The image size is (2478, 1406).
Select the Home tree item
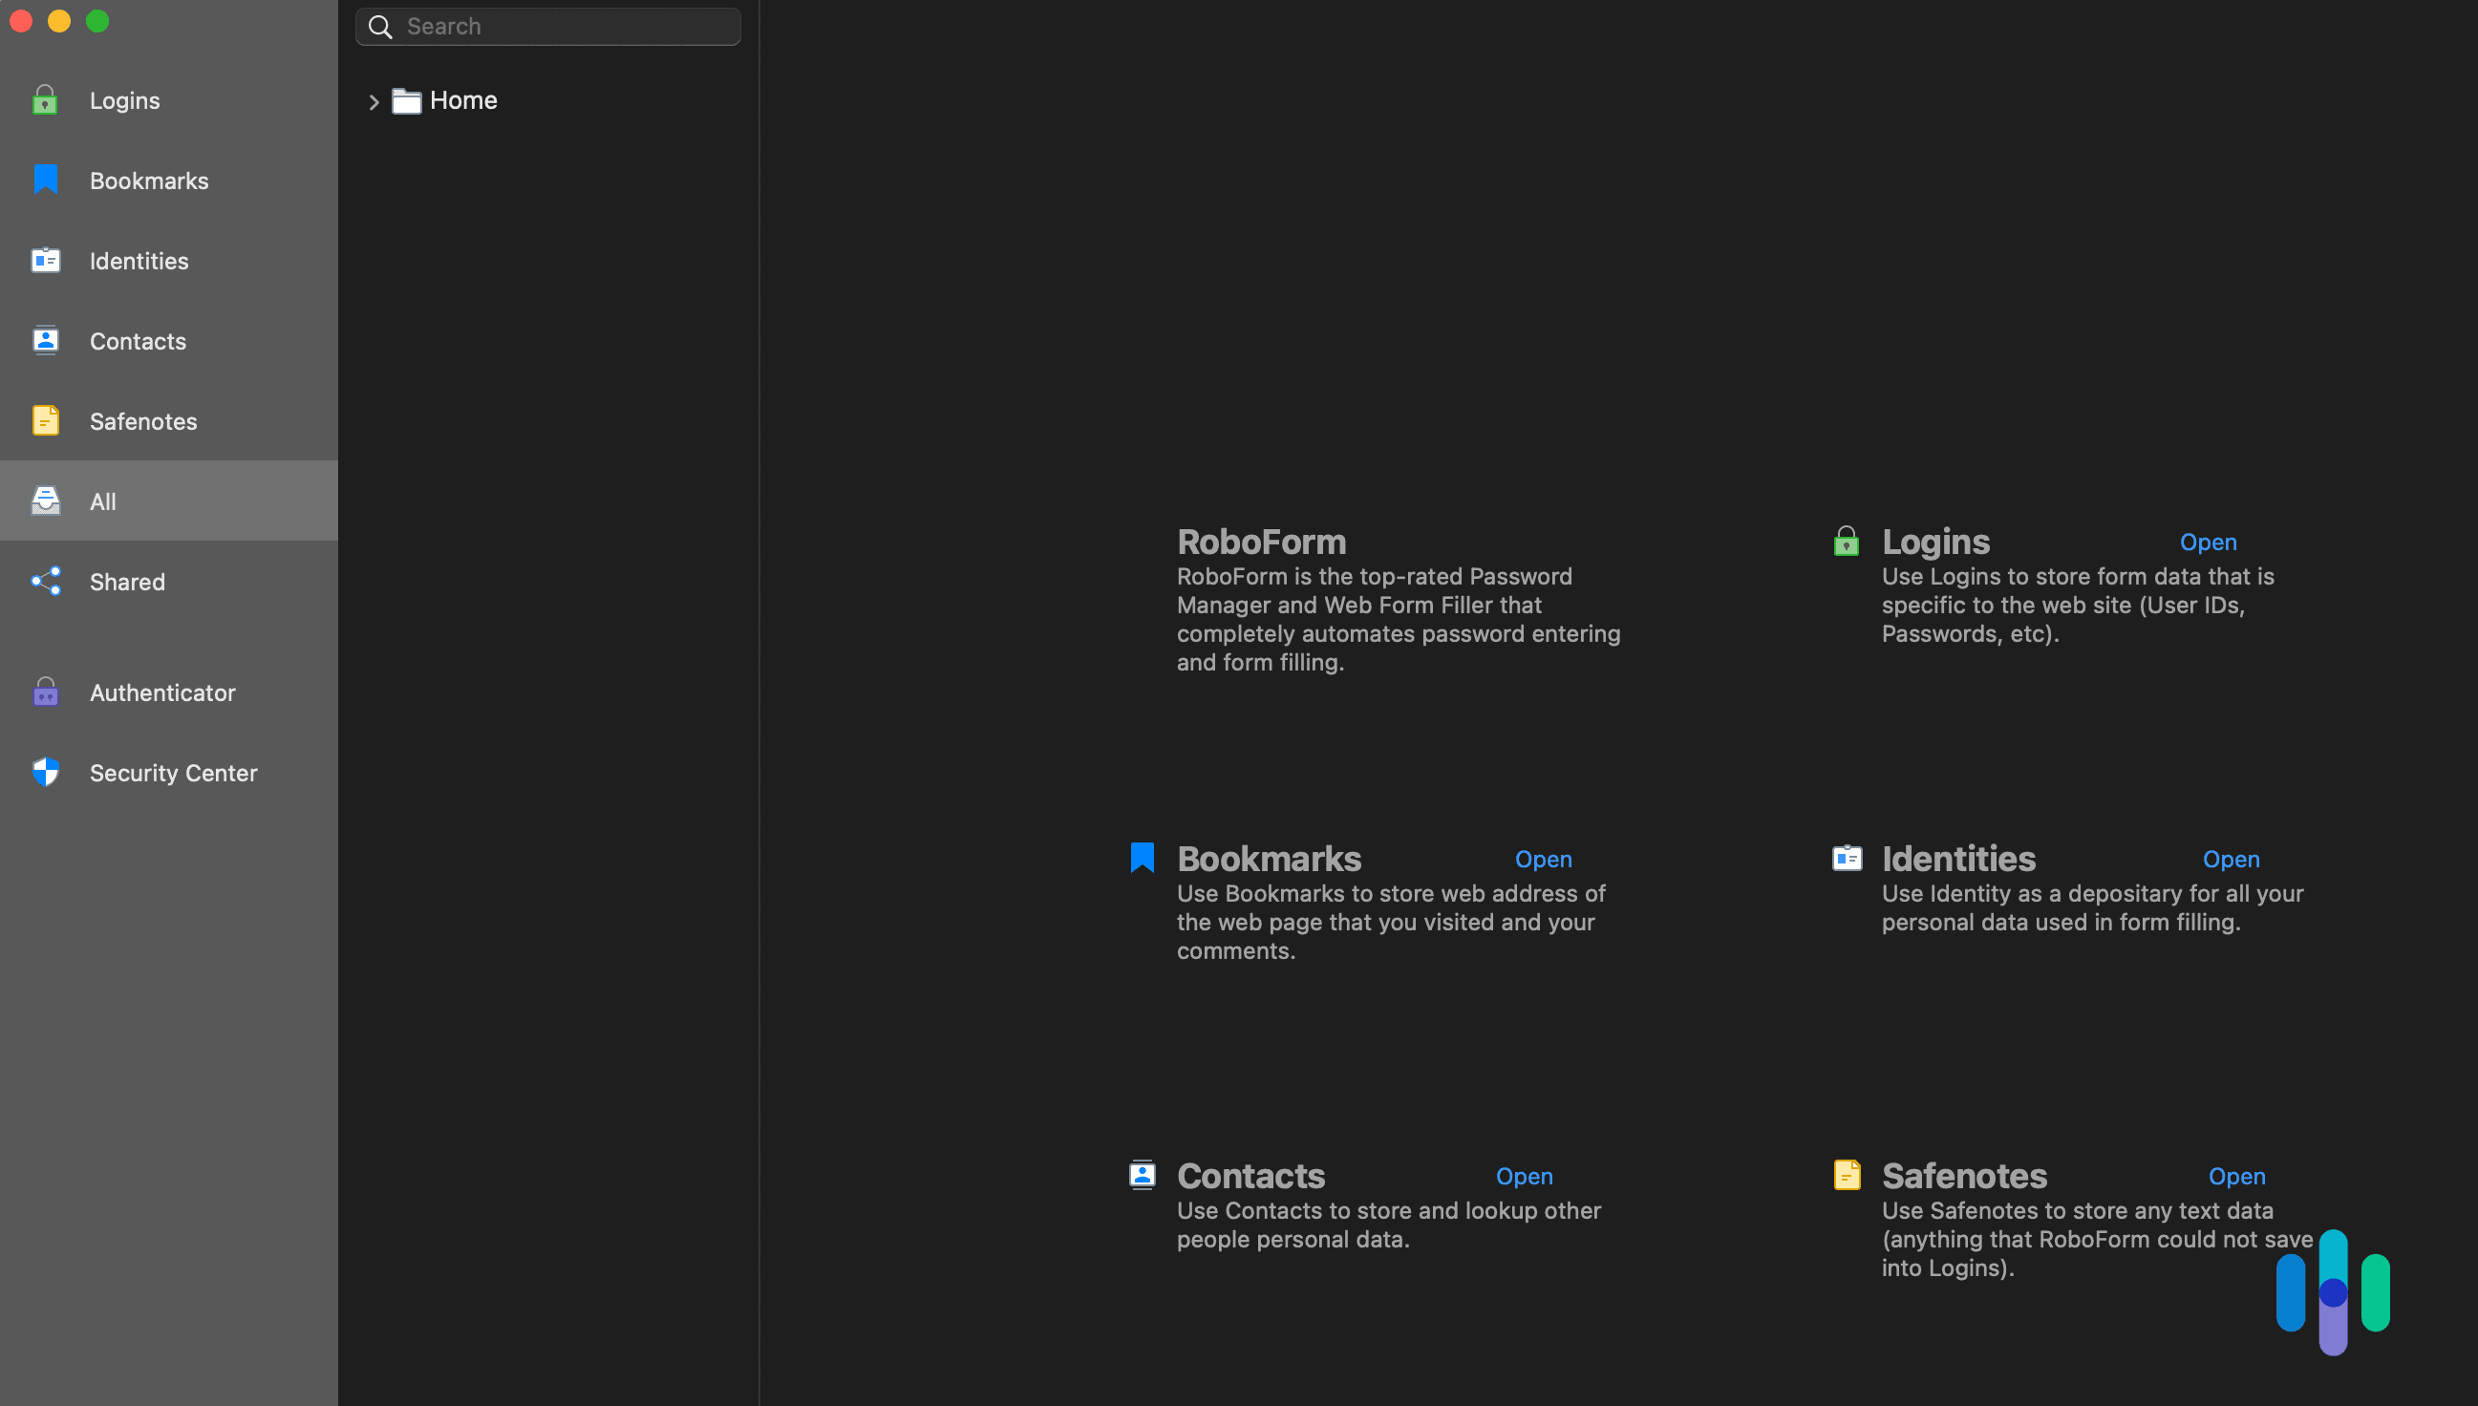coord(463,100)
